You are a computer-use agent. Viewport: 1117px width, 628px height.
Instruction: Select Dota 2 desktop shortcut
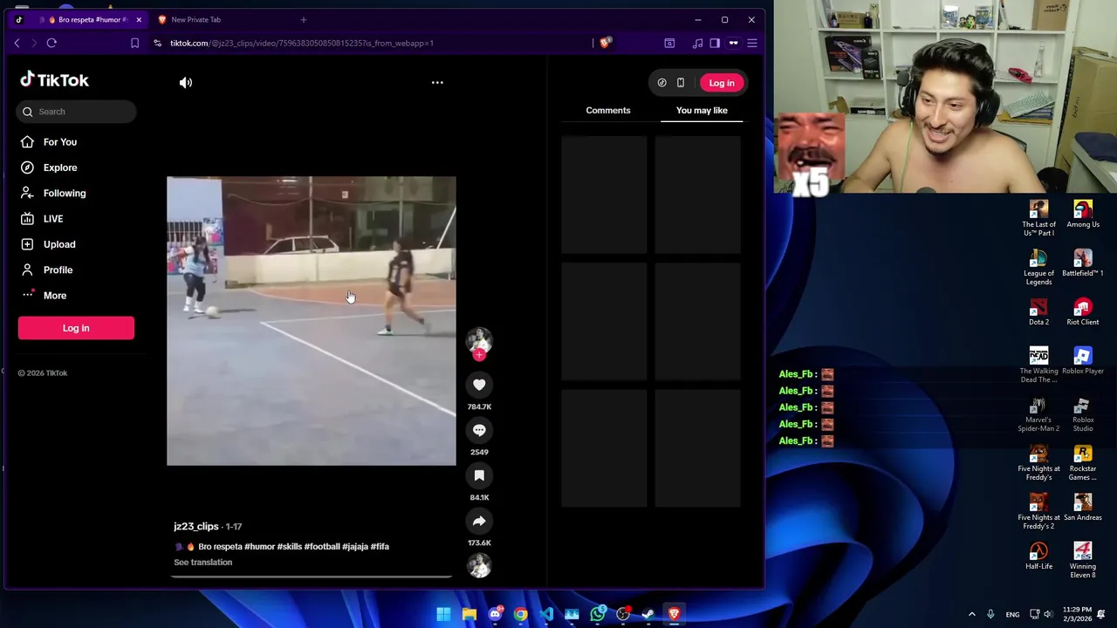pyautogui.click(x=1038, y=312)
